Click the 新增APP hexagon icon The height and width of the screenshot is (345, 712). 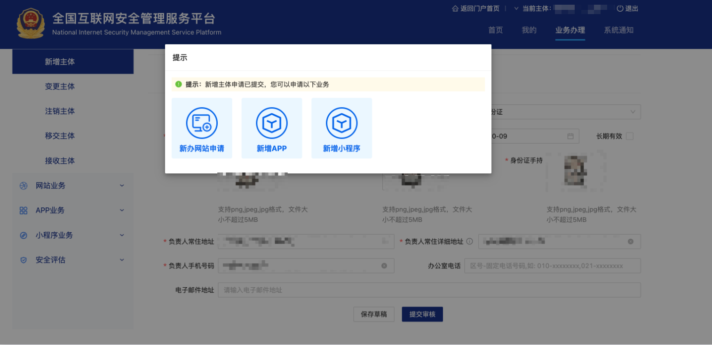coord(271,122)
